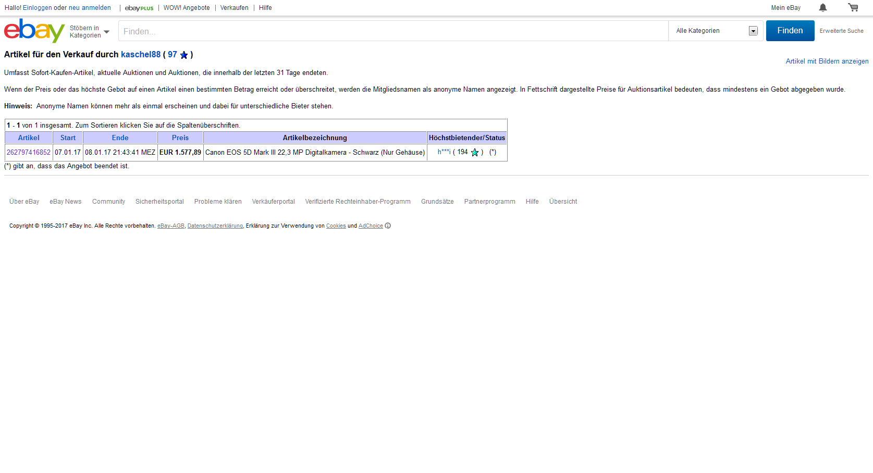Click the eBay Plus logo link

tap(139, 8)
